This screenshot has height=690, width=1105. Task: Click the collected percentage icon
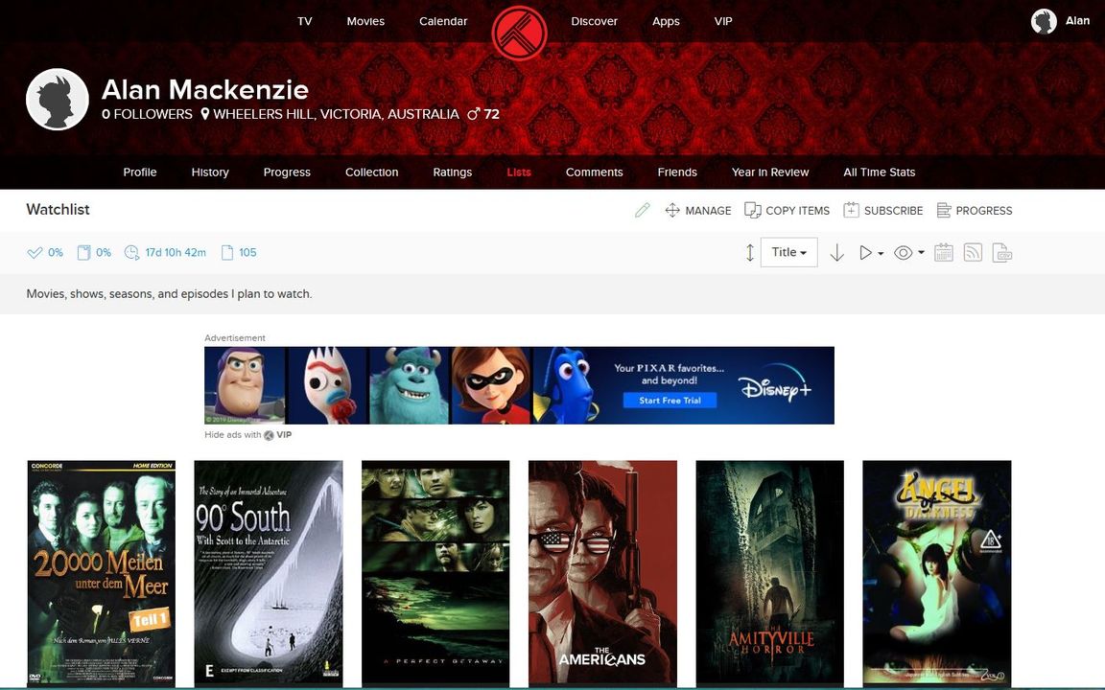pos(83,253)
